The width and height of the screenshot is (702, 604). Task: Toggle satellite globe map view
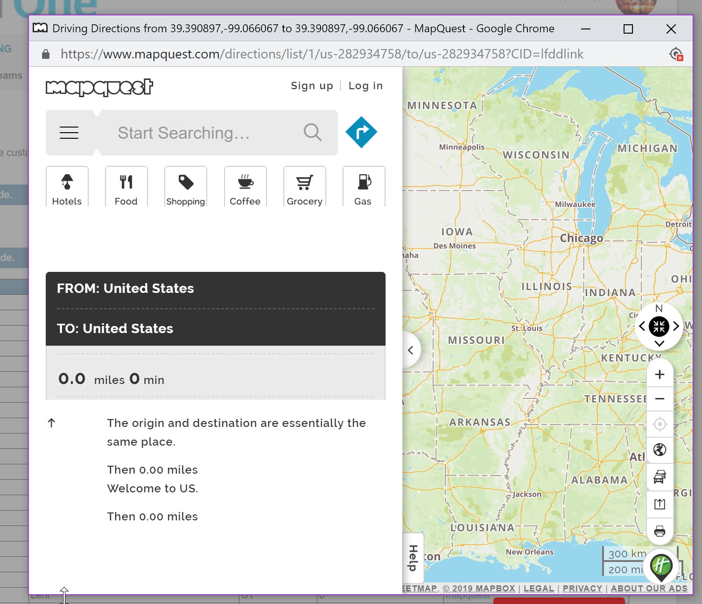click(x=660, y=450)
